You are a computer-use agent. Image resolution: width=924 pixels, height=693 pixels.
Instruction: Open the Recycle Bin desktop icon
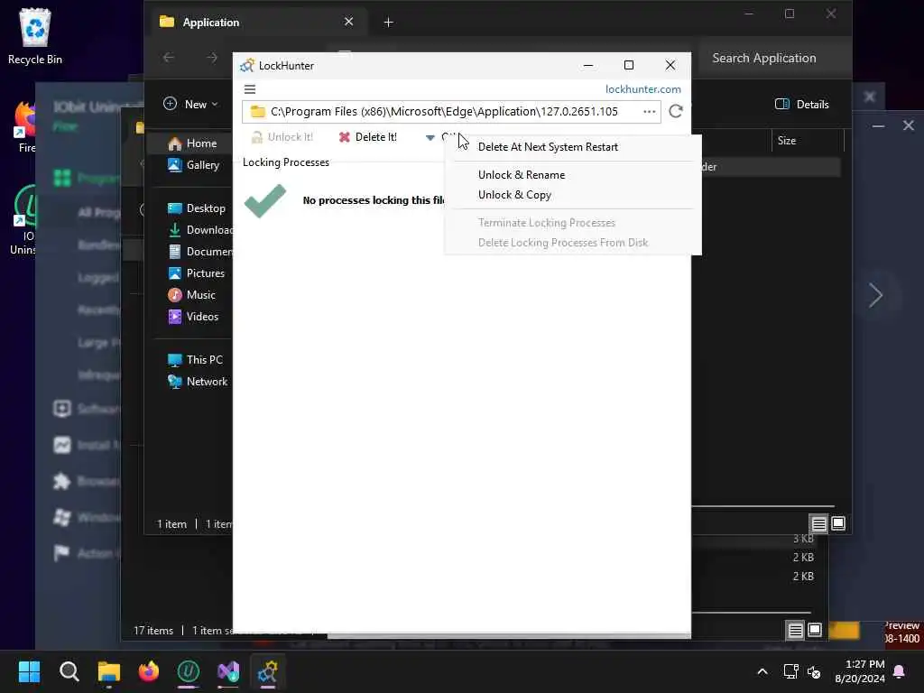point(35,36)
